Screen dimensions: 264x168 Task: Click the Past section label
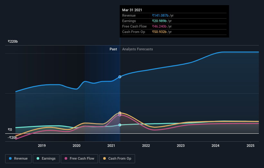(113, 49)
